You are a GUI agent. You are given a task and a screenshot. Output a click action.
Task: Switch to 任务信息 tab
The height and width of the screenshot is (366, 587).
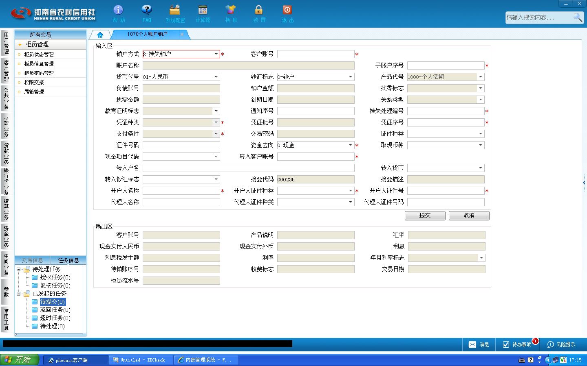click(x=68, y=260)
